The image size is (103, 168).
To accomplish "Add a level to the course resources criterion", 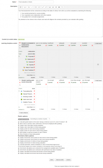I will tap(98, 80).
